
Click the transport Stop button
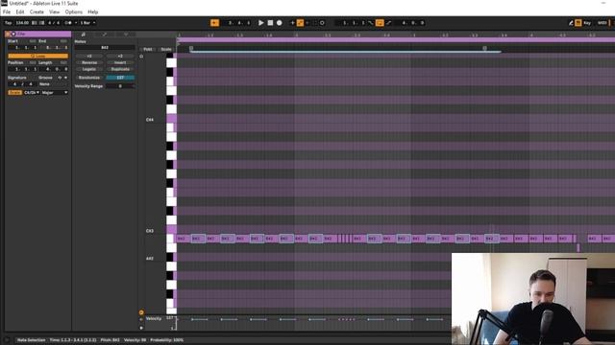(270, 23)
